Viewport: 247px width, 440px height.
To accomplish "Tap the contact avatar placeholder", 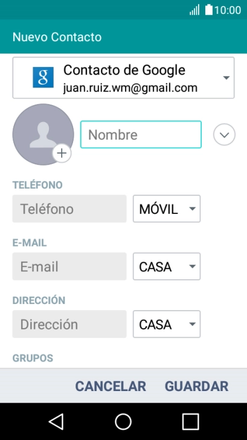I will (x=43, y=134).
